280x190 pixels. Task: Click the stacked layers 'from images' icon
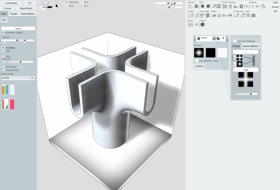point(208,16)
